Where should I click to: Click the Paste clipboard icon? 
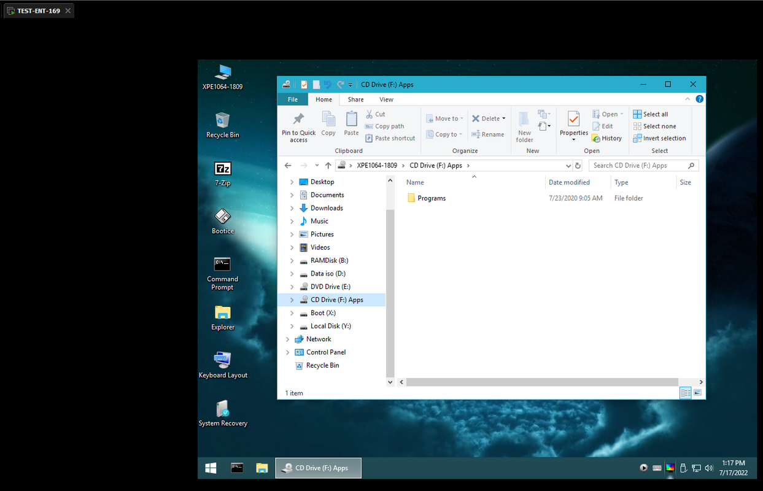click(x=351, y=119)
